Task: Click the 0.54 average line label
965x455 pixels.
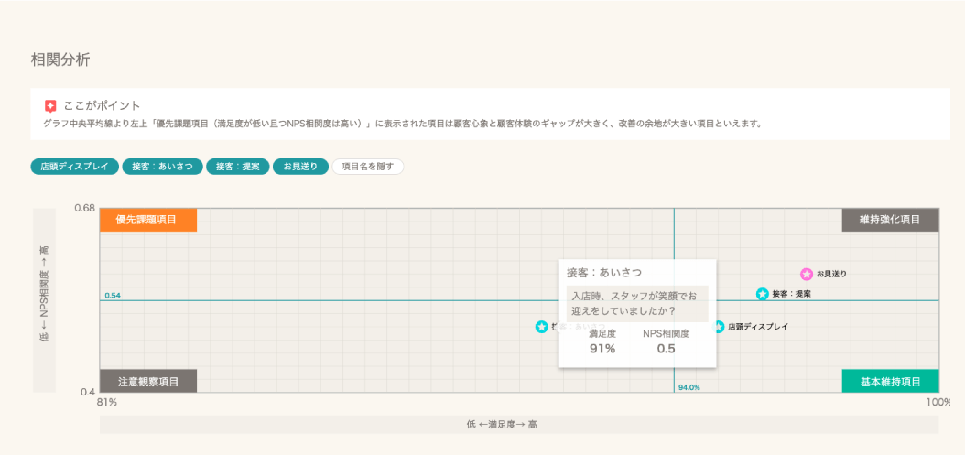Action: click(113, 296)
